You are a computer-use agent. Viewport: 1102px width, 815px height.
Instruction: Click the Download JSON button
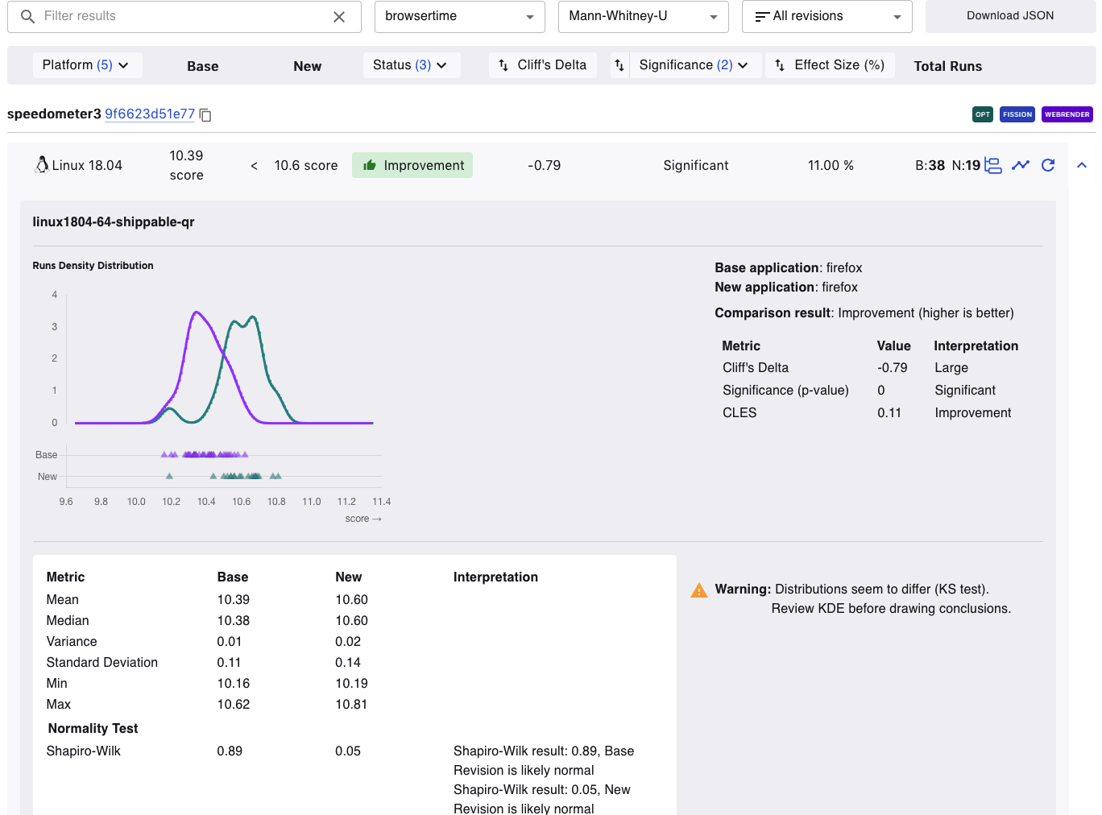pos(1010,16)
